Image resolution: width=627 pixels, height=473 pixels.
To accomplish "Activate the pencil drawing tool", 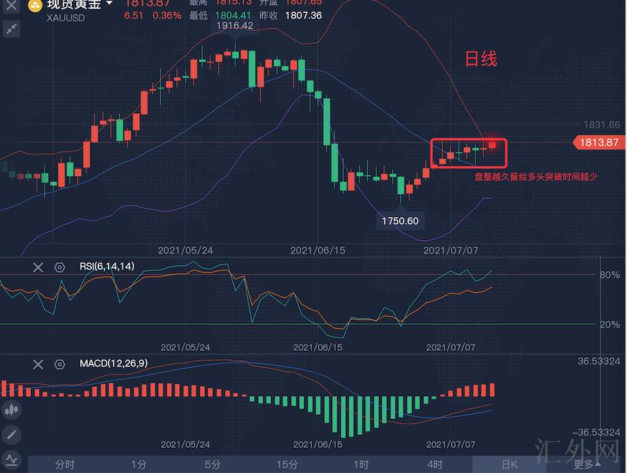I will click(12, 435).
